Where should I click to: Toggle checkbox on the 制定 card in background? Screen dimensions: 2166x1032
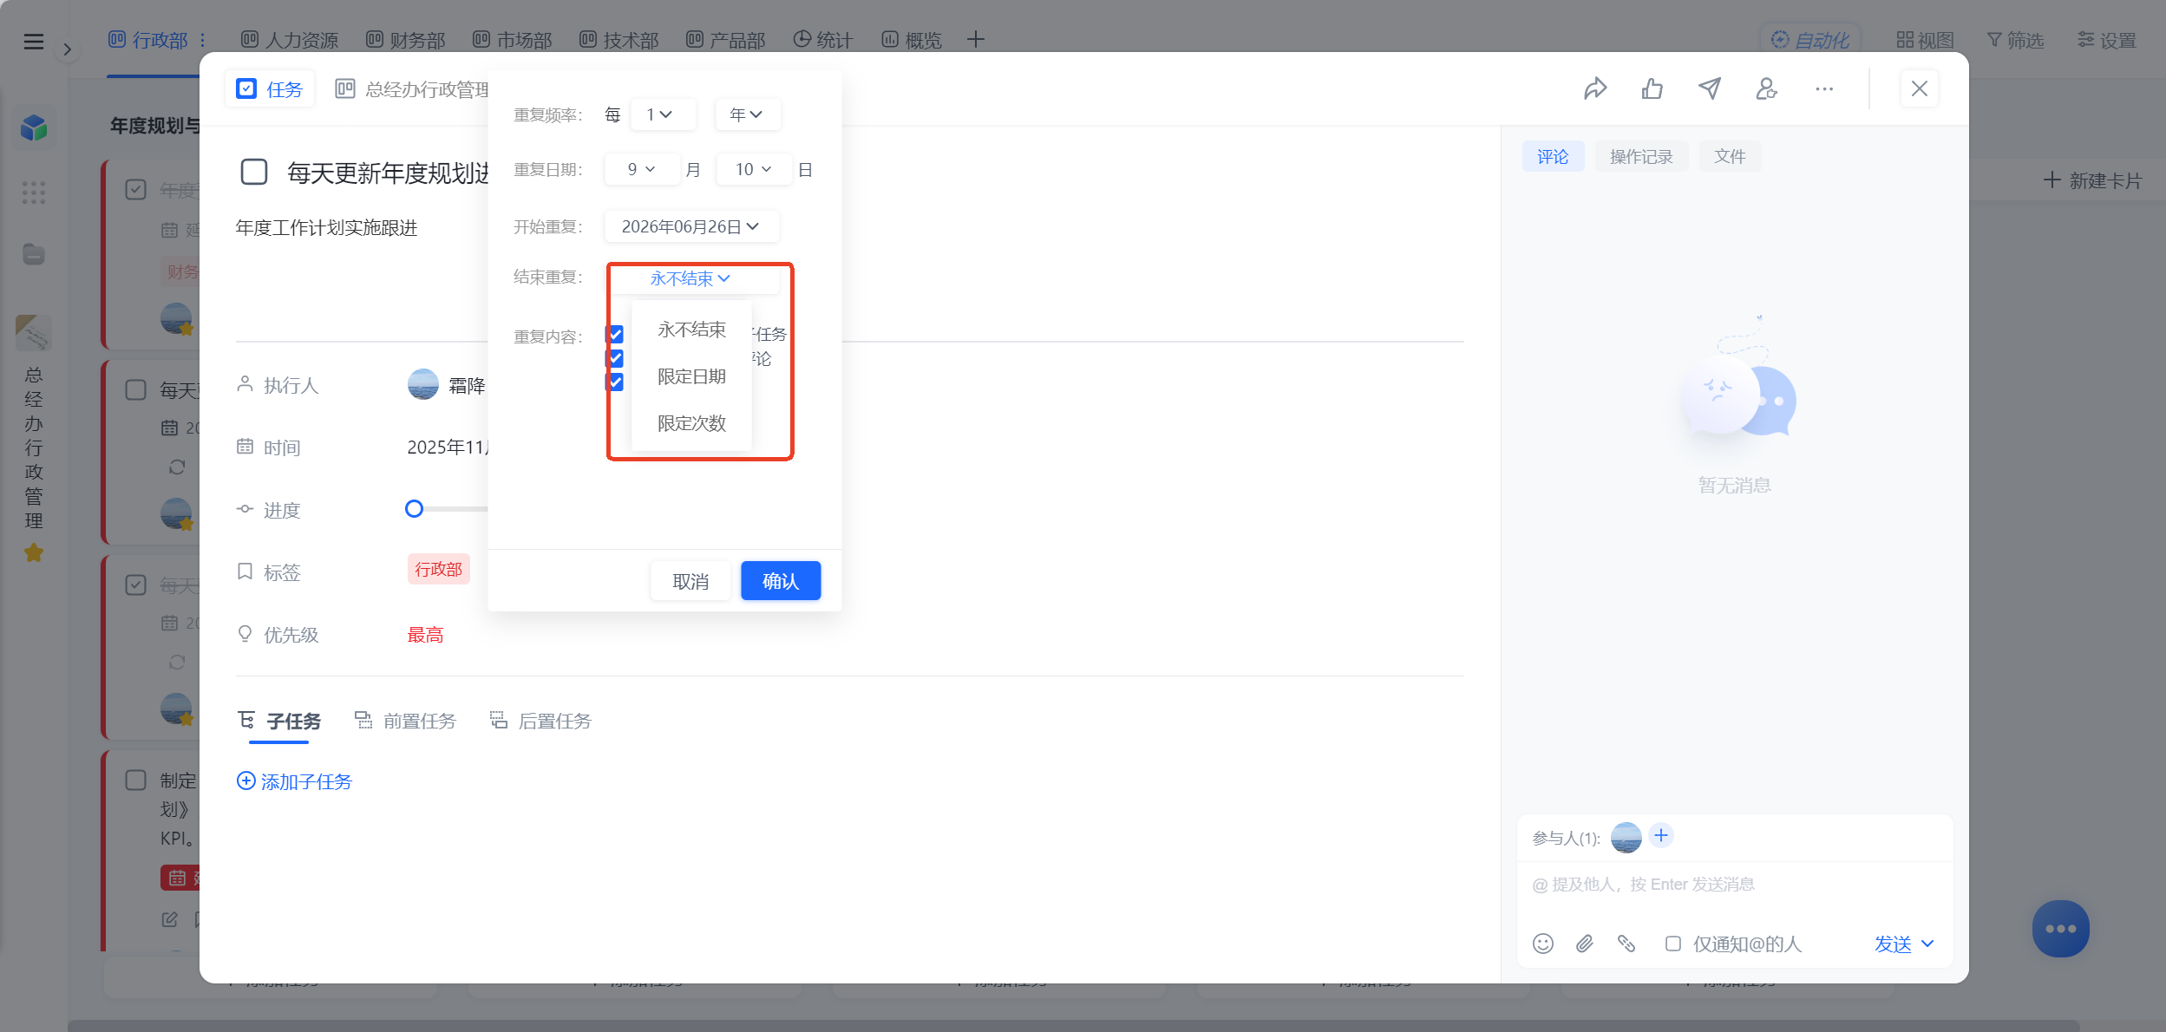[136, 780]
